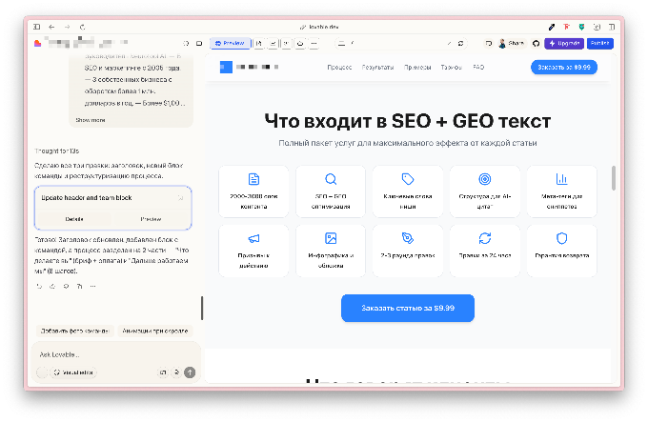Click the chat panel vertical scrollbar
648x422 pixels.
pos(202,308)
